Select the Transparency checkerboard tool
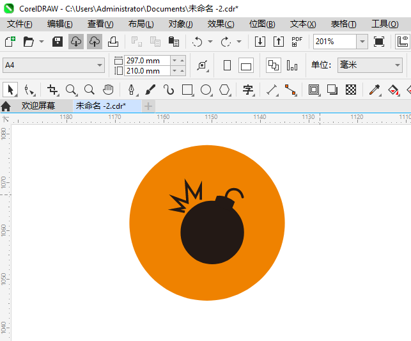The width and height of the screenshot is (411, 341). pyautogui.click(x=351, y=90)
